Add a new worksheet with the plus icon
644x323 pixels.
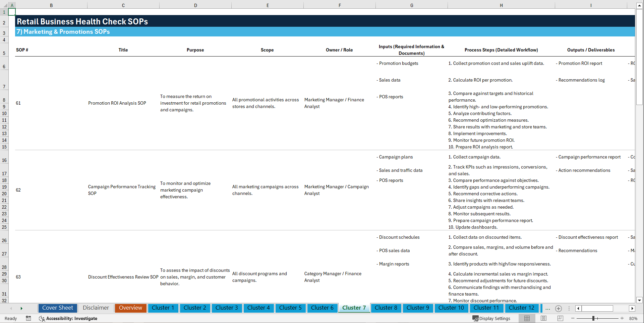[558, 309]
